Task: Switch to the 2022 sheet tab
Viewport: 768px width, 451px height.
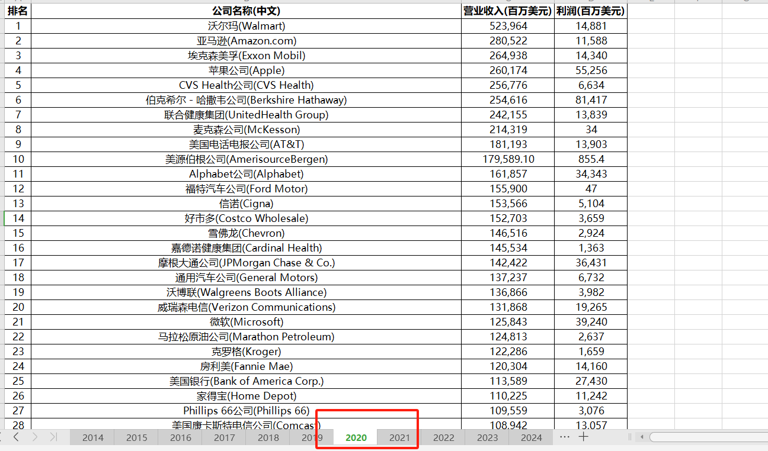Action: pyautogui.click(x=443, y=437)
